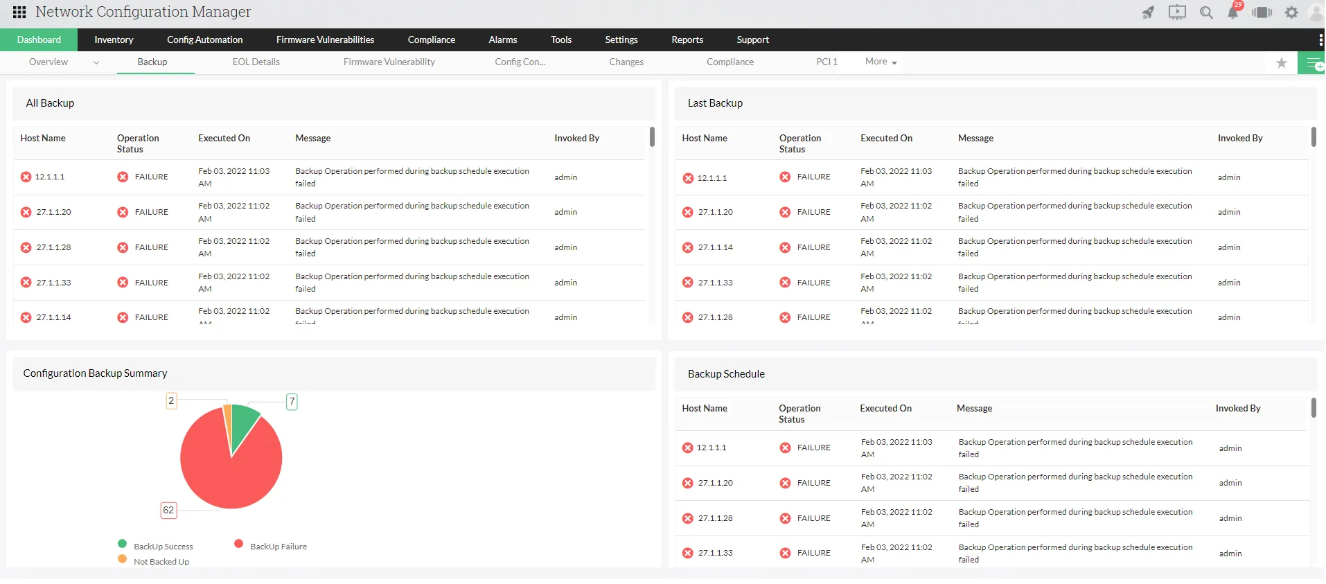Select the Dashboard main tab
1326x584 pixels.
(39, 39)
